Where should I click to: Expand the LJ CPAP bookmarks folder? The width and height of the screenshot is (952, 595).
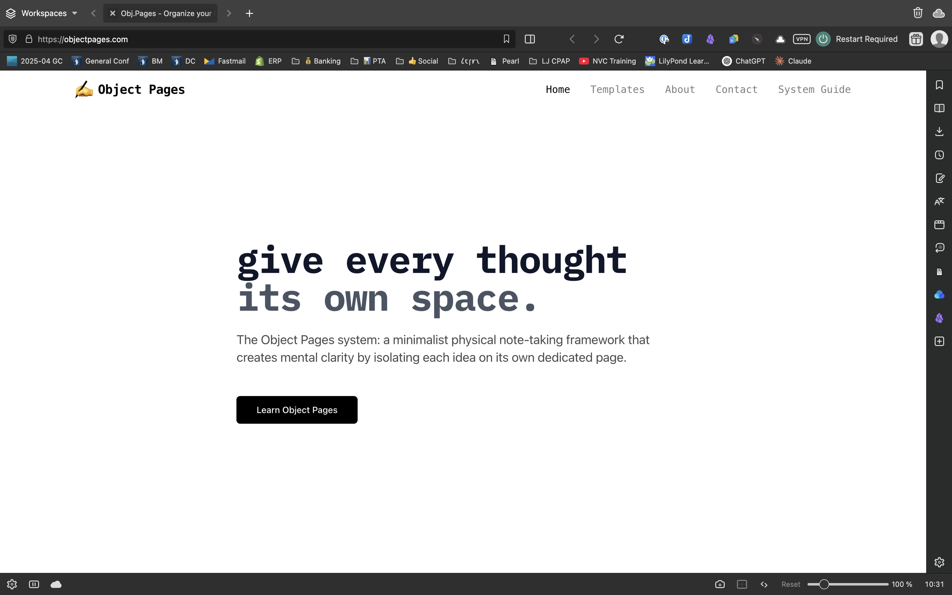[549, 61]
